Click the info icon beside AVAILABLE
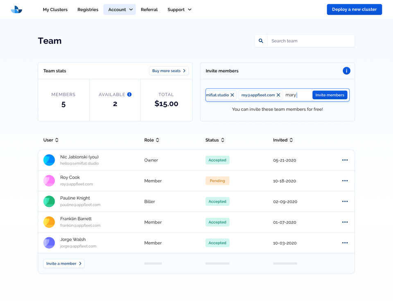This screenshot has height=301, width=393. click(129, 94)
